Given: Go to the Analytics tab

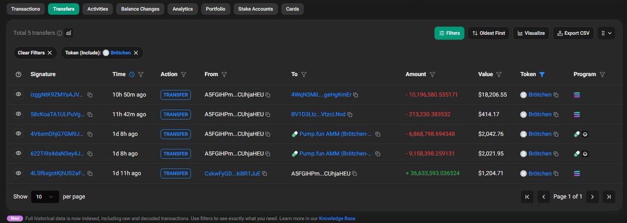Looking at the screenshot, I should click(183, 9).
